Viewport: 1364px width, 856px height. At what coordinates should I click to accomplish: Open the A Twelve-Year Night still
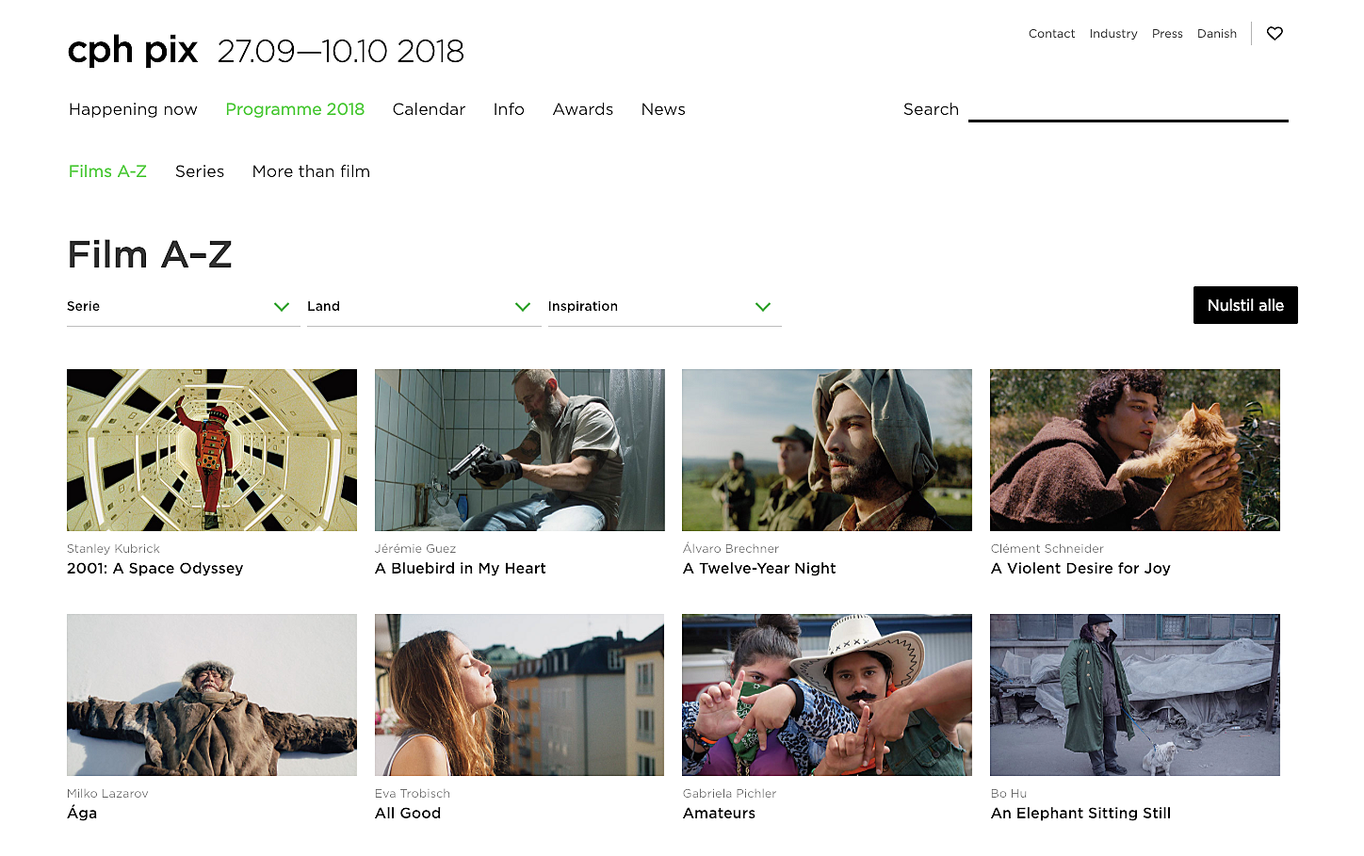point(827,450)
